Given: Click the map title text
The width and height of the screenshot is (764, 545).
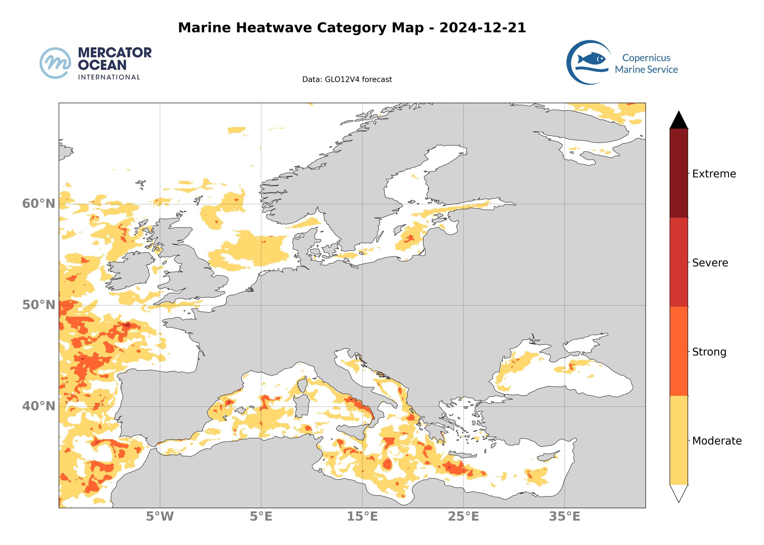Looking at the screenshot, I should point(352,27).
